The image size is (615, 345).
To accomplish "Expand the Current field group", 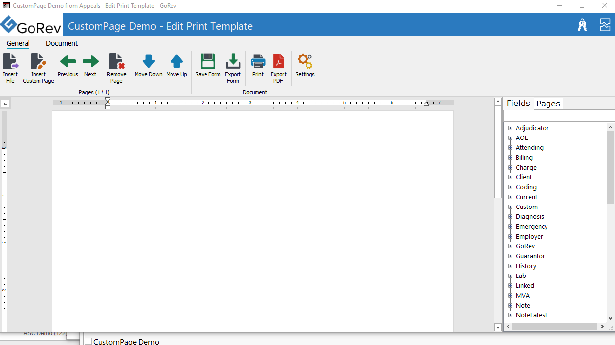I will point(511,197).
